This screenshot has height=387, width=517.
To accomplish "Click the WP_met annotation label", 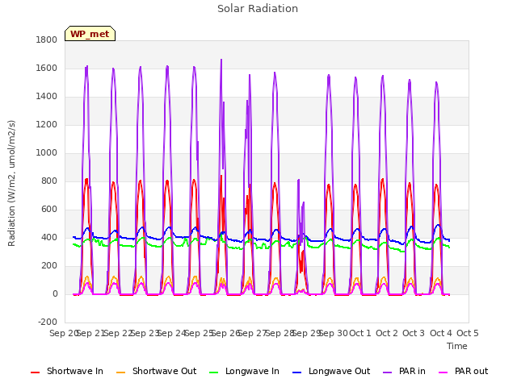I will pyautogui.click(x=90, y=34).
